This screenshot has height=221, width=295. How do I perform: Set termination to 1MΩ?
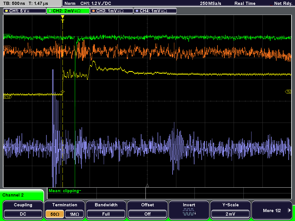(74, 214)
